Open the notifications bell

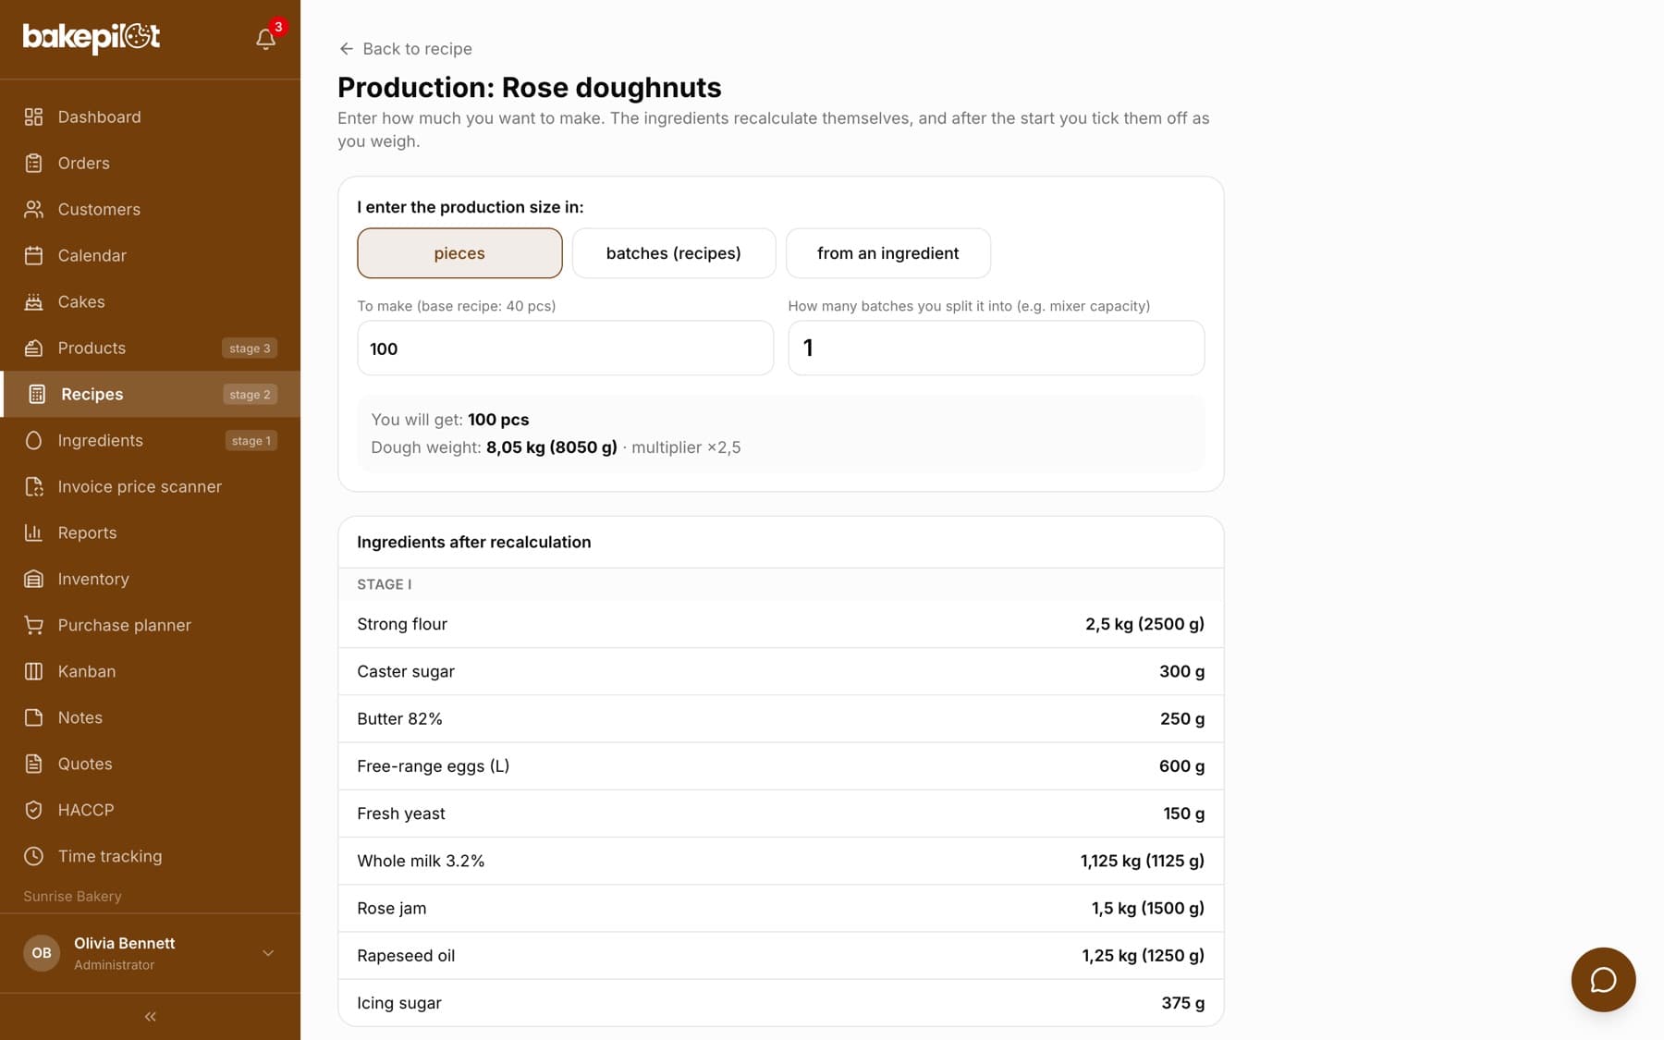coord(265,39)
